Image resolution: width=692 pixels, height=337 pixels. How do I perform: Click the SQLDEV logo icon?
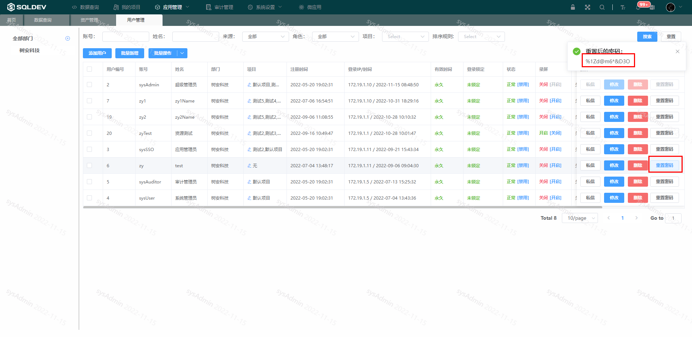[11, 7]
